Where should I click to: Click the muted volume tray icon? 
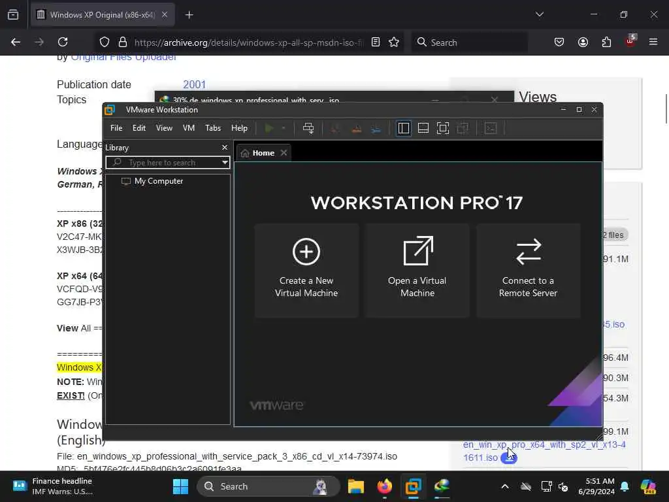pos(563,486)
